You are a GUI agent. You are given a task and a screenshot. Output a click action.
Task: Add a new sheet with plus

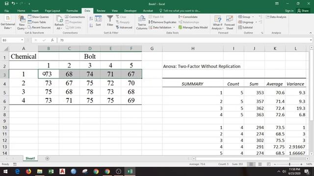[x=47, y=158]
